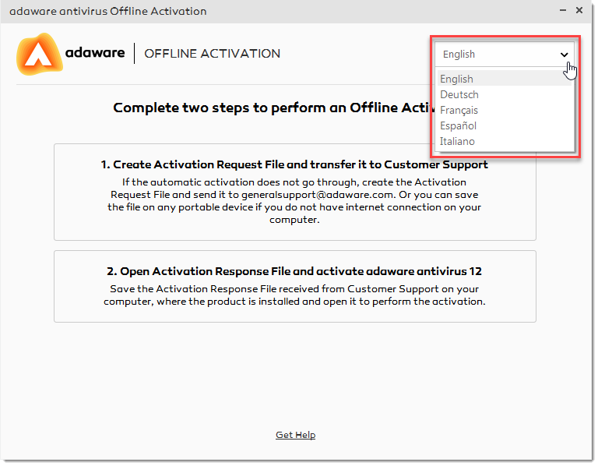Click the 'Complete two steps' heading
Image resolution: width=598 pixels, height=466 pixels.
click(273, 108)
